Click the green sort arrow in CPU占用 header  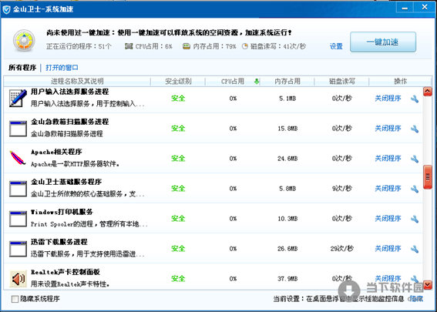pos(257,82)
